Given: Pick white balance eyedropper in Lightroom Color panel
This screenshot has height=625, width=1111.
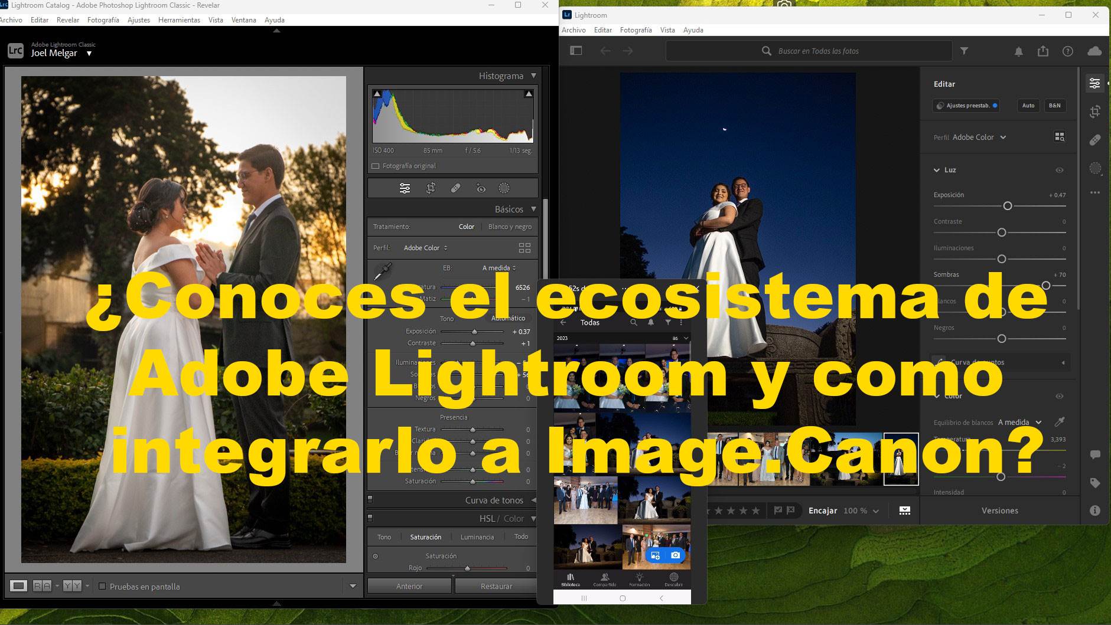Looking at the screenshot, I should (1060, 422).
